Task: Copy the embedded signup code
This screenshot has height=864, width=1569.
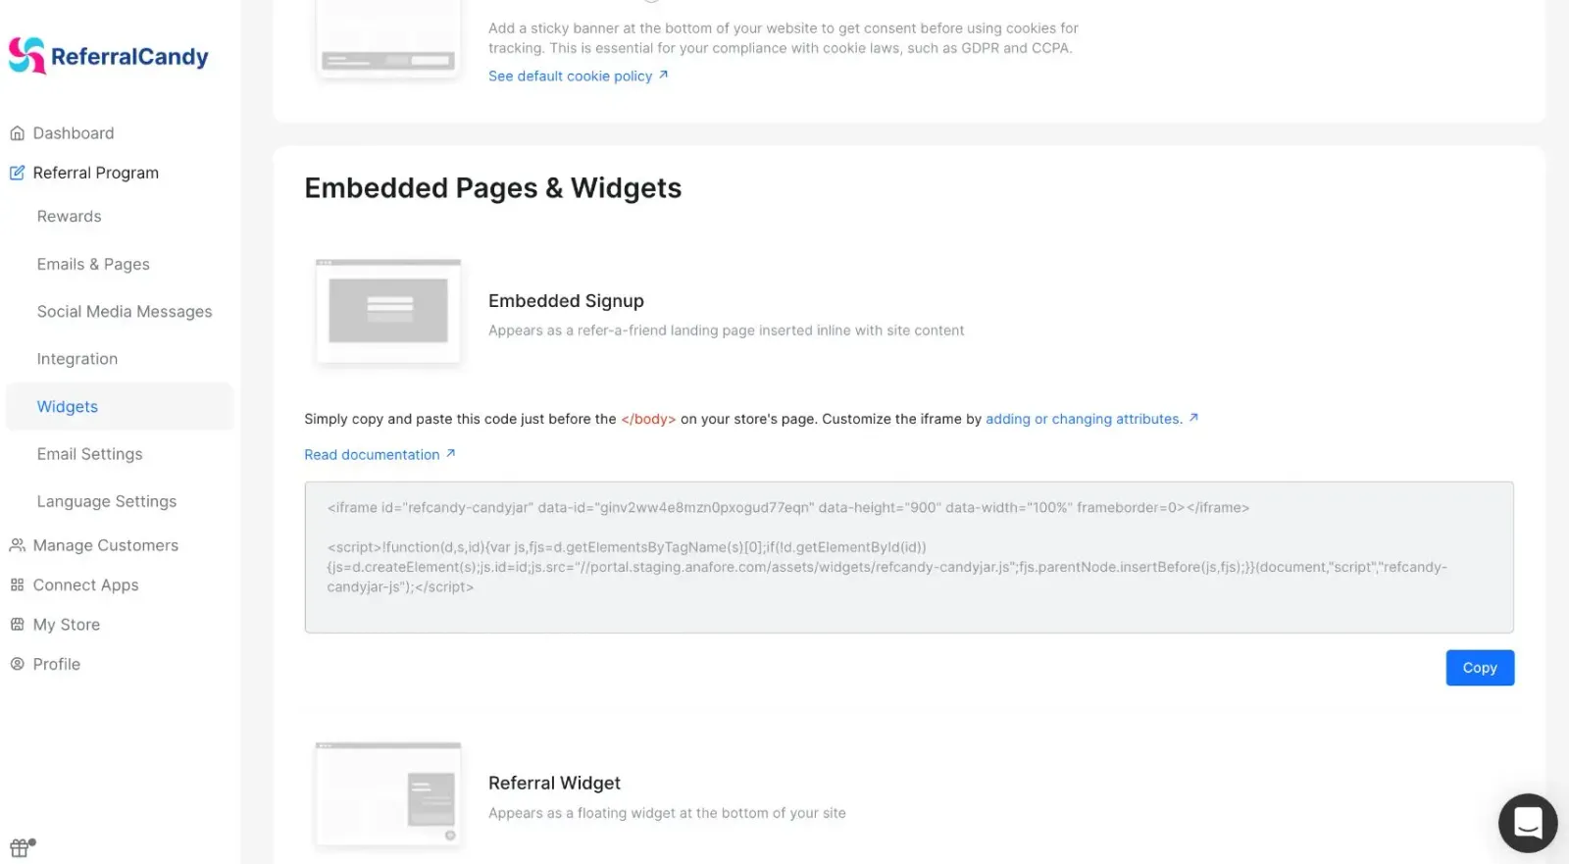Action: (x=1480, y=668)
